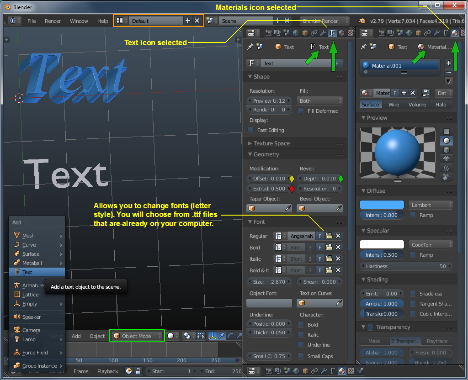The height and width of the screenshot is (380, 468).
Task: Collapse the Font panel
Action: tap(250, 222)
